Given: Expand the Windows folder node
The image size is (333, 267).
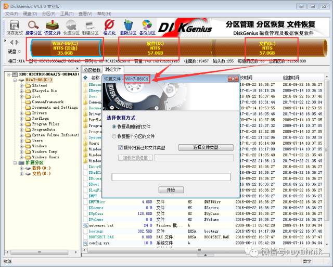Looking at the screenshot, I should [x=22, y=146].
